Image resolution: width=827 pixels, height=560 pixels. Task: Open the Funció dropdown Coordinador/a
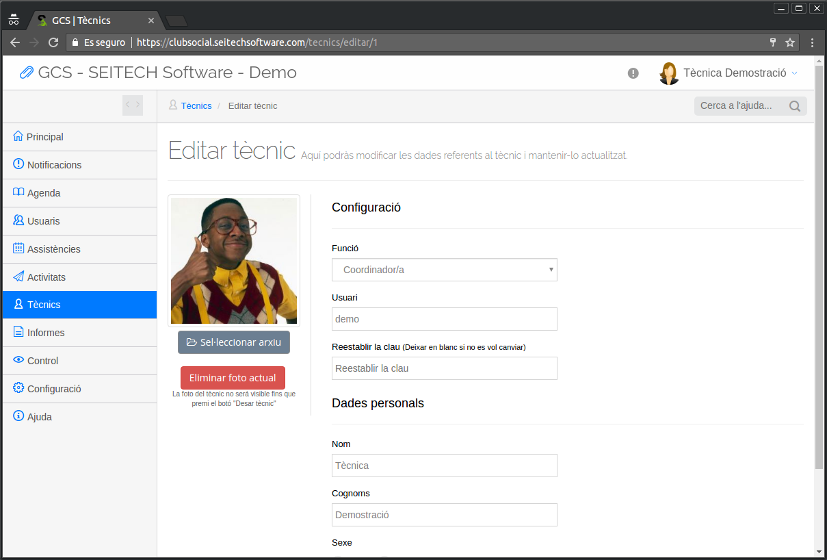(x=445, y=270)
